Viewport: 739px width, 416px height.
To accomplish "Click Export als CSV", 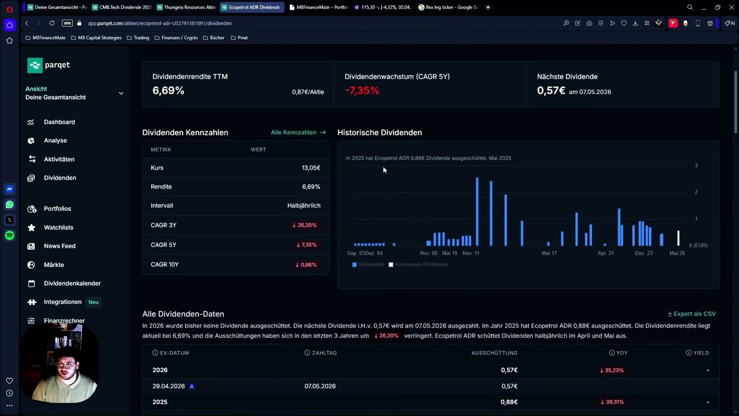I will (x=692, y=314).
